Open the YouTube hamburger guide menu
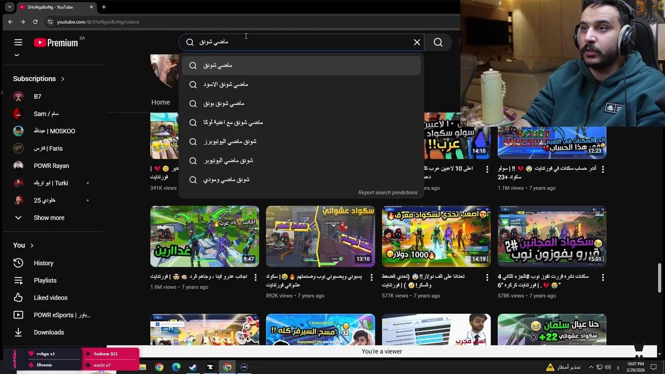This screenshot has width=665, height=374. pos(18,43)
